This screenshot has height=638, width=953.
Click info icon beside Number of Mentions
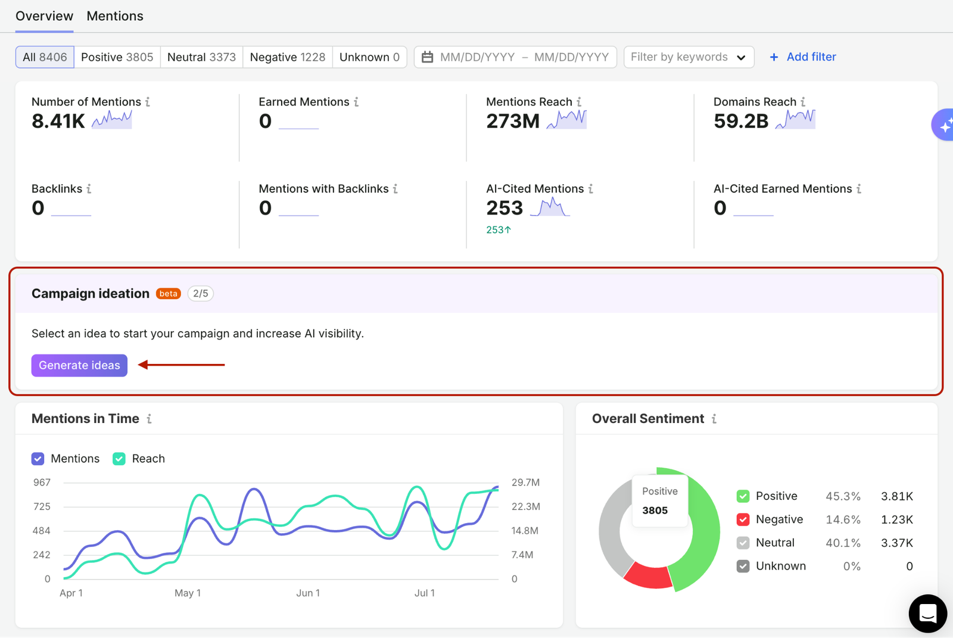[x=148, y=102]
